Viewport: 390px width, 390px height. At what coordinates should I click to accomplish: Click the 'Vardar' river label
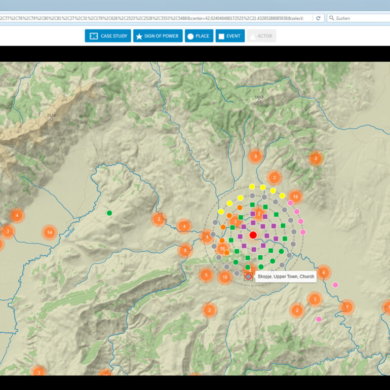(69, 232)
